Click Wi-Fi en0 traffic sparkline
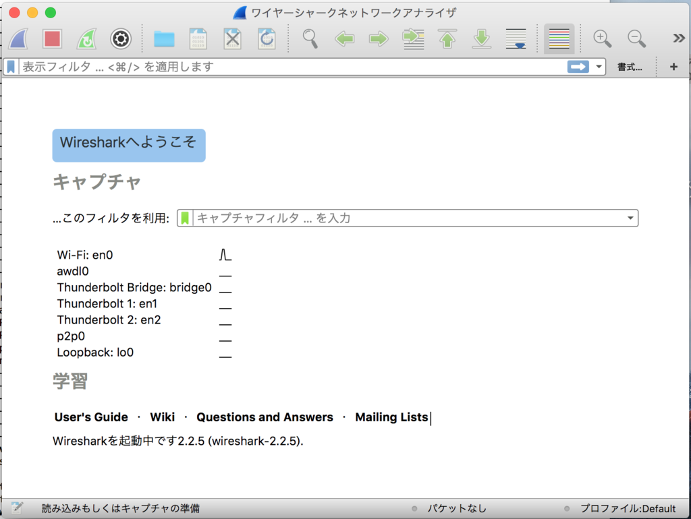This screenshot has height=519, width=691. point(225,255)
